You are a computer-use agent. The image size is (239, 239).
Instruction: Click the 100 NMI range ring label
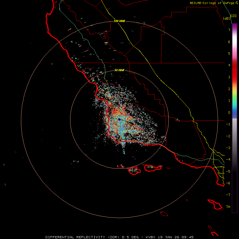point(119,21)
